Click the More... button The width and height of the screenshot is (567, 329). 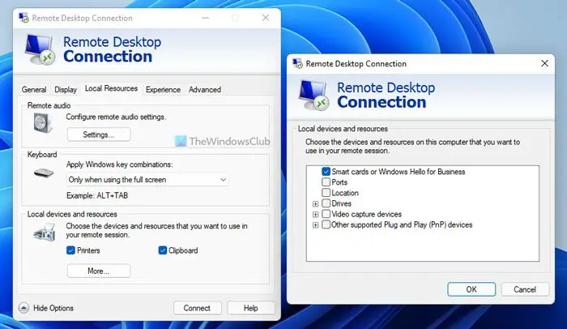point(99,271)
